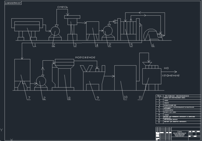Click the 'хранение' text label
The width and height of the screenshot is (202, 141).
point(171,75)
